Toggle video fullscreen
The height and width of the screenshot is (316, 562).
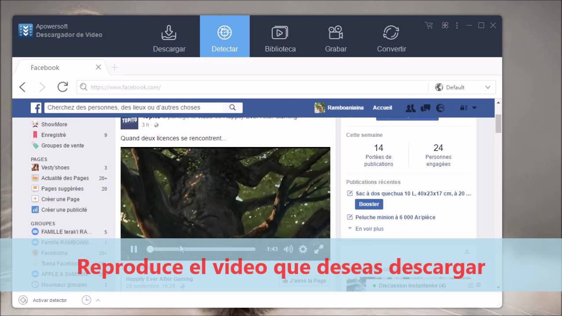click(x=319, y=249)
